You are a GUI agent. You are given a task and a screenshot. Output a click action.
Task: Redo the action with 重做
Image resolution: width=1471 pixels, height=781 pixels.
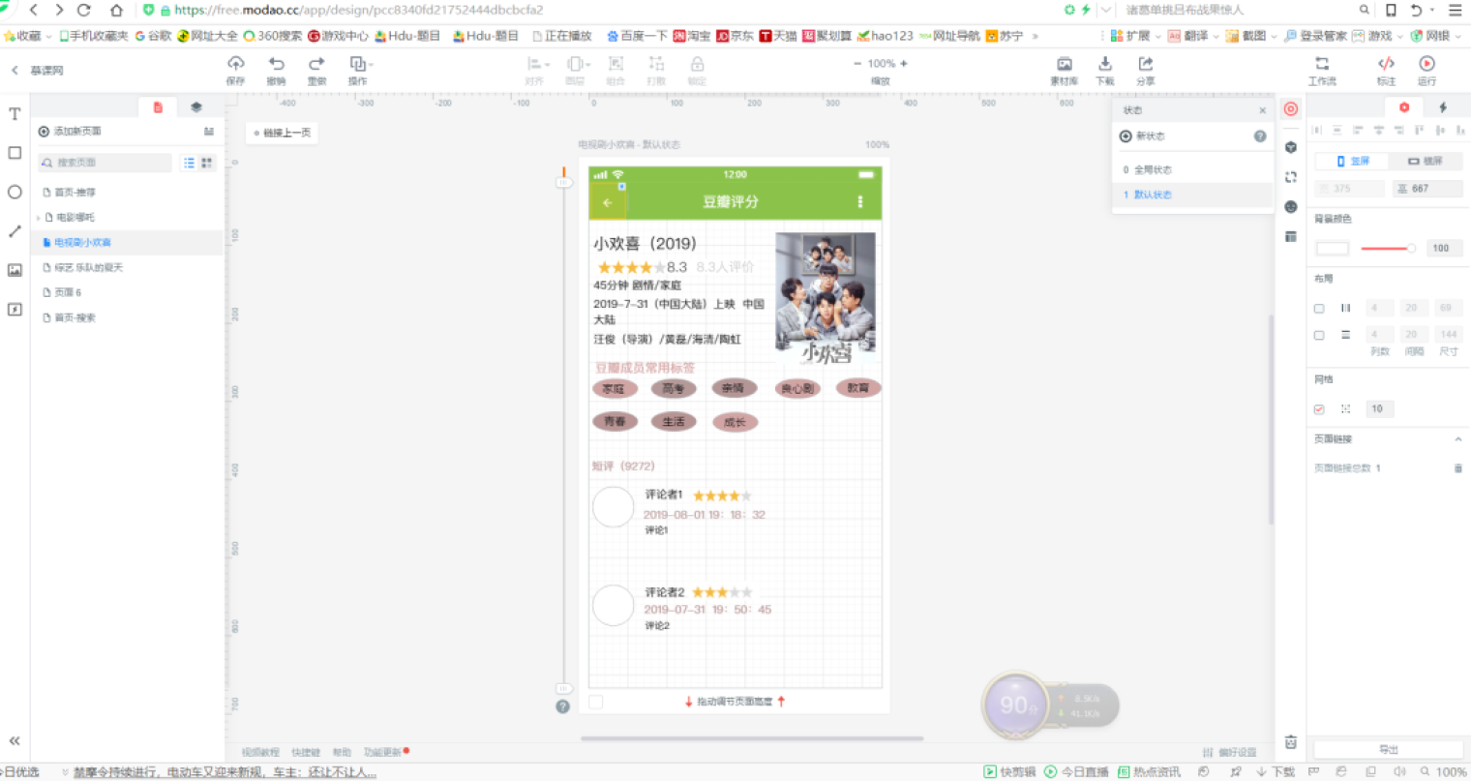click(x=316, y=64)
